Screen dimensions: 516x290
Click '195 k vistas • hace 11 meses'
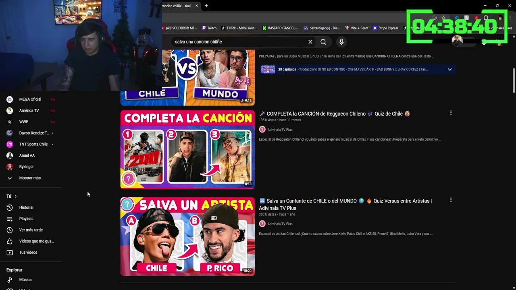280,120
